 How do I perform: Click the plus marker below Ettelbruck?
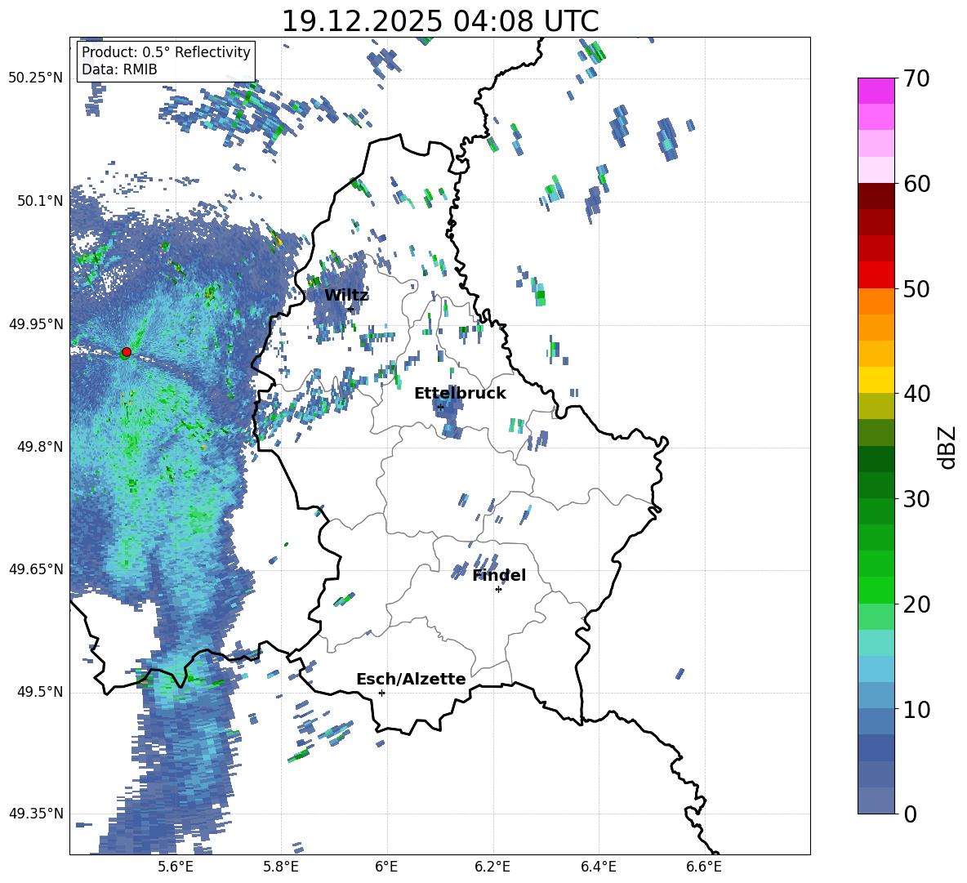click(440, 408)
